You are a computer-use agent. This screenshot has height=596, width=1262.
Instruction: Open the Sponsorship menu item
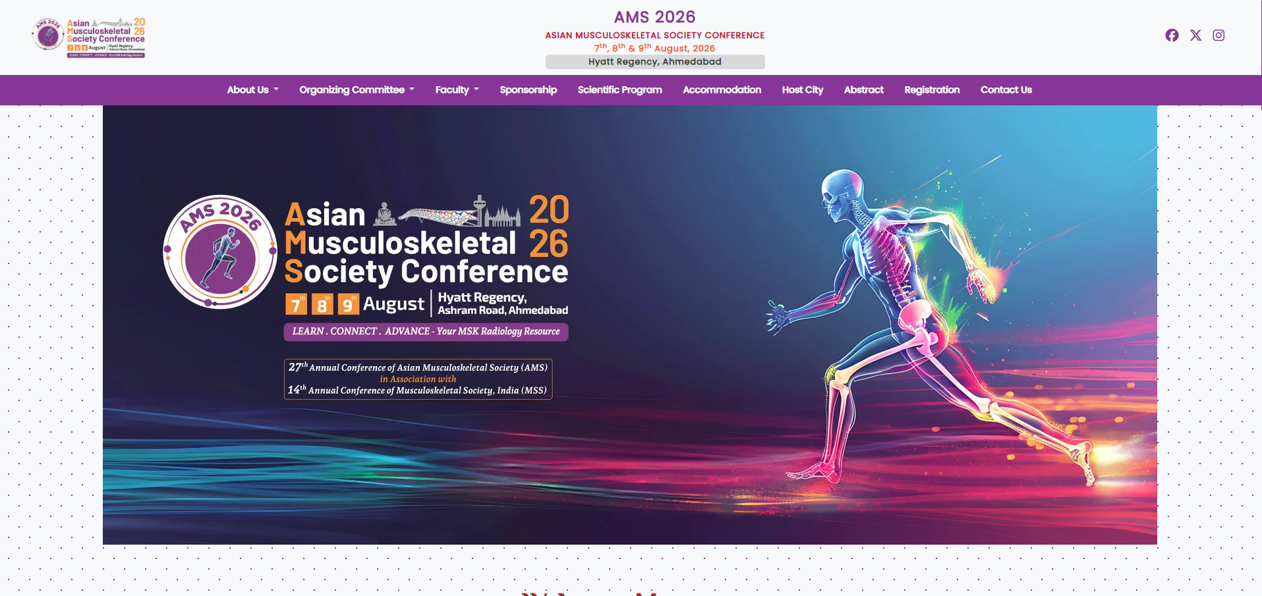click(x=528, y=90)
